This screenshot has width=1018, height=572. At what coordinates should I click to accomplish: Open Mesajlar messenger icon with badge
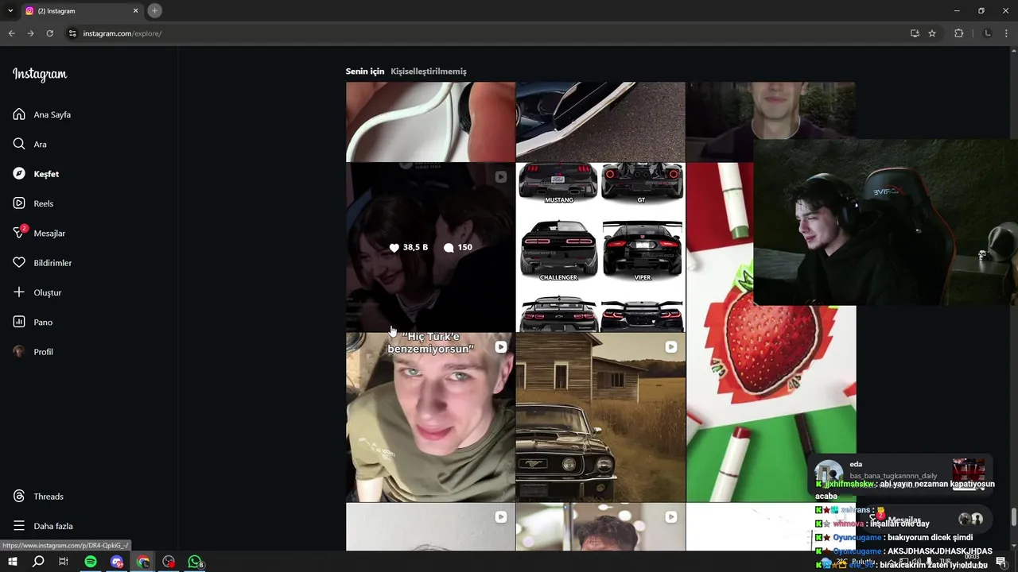(x=19, y=233)
